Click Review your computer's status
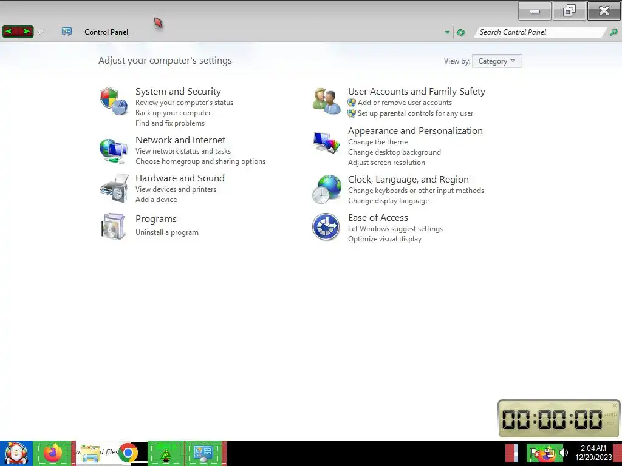 [184, 103]
